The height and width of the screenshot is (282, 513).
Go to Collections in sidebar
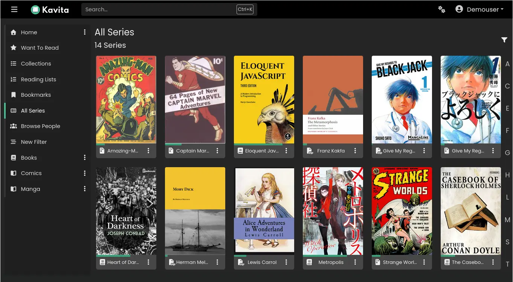[36, 64]
